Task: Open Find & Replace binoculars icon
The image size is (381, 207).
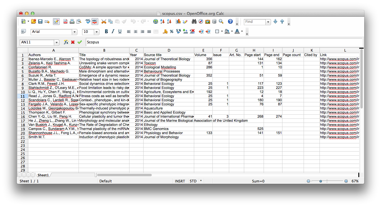Action: click(194, 21)
